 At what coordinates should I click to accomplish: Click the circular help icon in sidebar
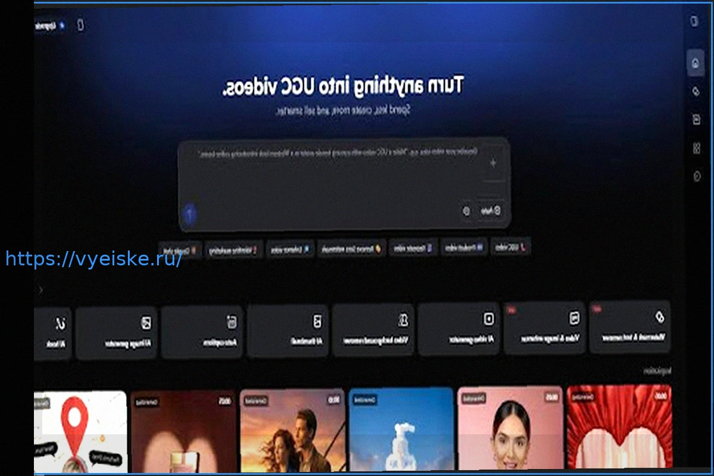(697, 176)
